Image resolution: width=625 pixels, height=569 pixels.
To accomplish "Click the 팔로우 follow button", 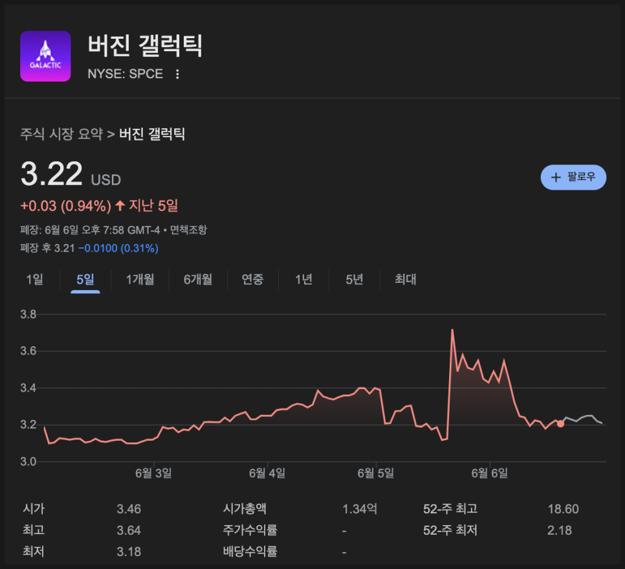I will pos(573,177).
